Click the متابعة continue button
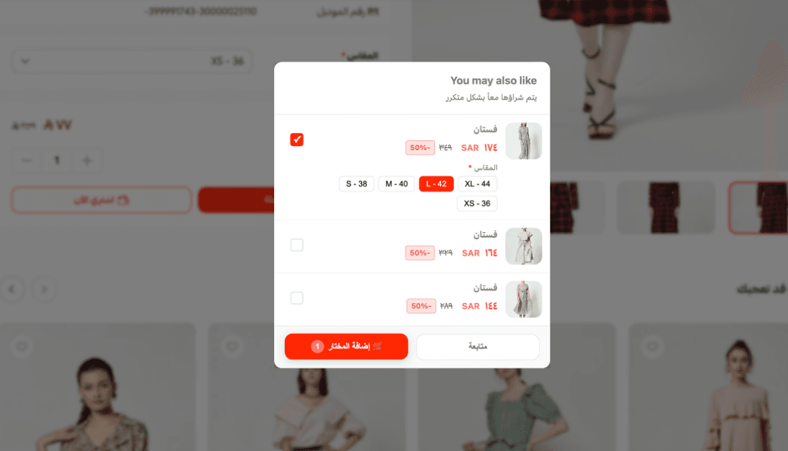The height and width of the screenshot is (451, 788). 478,346
